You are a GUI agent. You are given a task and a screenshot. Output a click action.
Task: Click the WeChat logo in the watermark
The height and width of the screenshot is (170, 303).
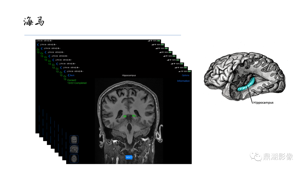pyautogui.click(x=256, y=156)
